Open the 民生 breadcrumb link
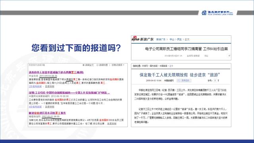Image resolution: width=254 pixels, height=143 pixels. (179, 39)
